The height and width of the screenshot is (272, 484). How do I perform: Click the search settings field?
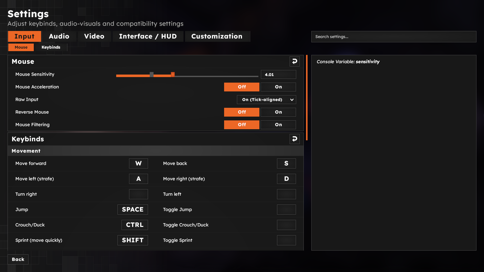[394, 37]
